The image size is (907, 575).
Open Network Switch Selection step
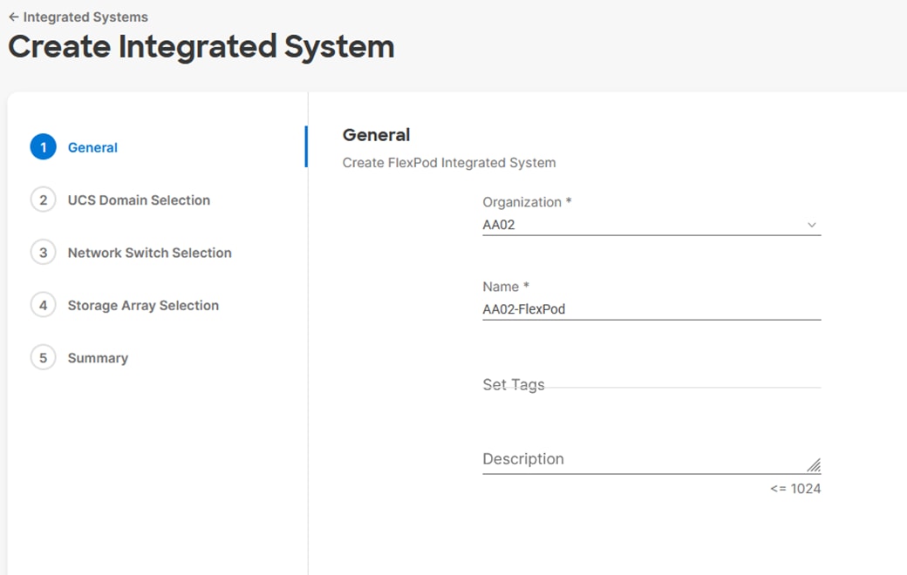click(149, 253)
